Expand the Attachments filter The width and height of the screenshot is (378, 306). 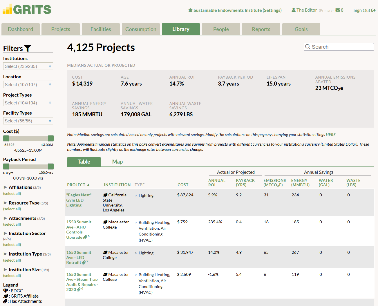5,218
